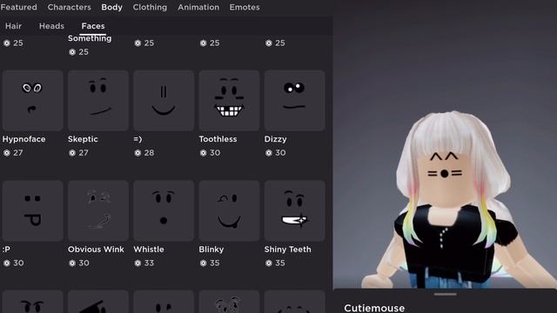Choose the Obvious Wink face thumbnail
The height and width of the screenshot is (313, 557).
(x=98, y=210)
